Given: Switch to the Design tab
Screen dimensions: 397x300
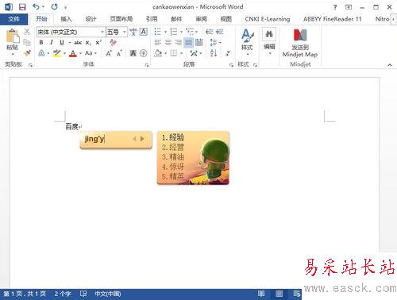Looking at the screenshot, I should pos(91,19).
